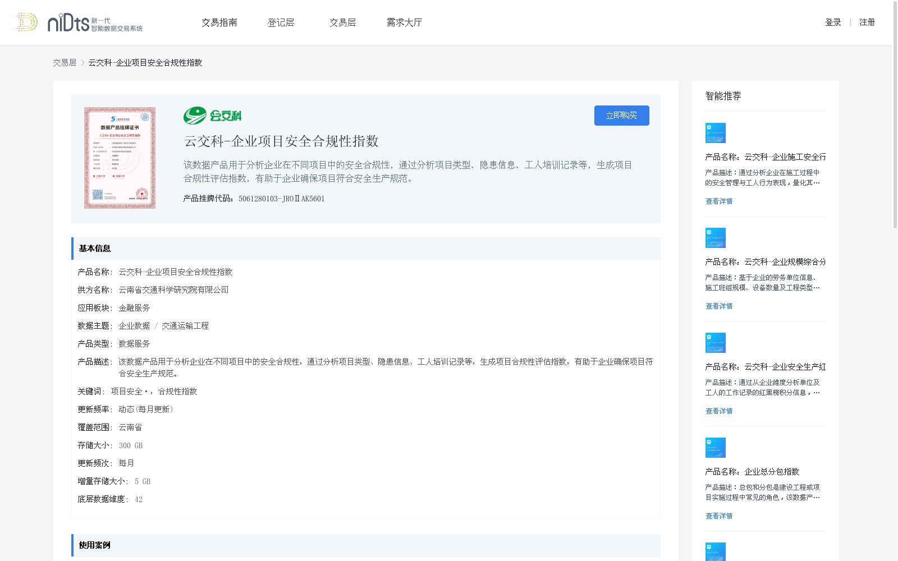
Task: Click the 交通运输工程 theme value
Action: coord(185,326)
